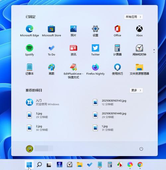Screen dimensions: 166x170
Task: Open EditPlus icon on the taskbar
Action: tap(120, 165)
